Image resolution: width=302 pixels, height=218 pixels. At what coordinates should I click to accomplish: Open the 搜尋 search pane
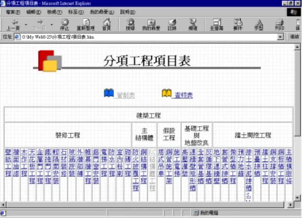coord(131,25)
